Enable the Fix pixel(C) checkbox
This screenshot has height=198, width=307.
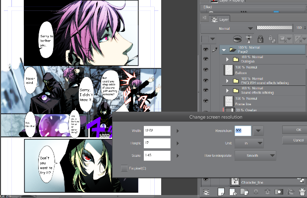click(x=124, y=168)
